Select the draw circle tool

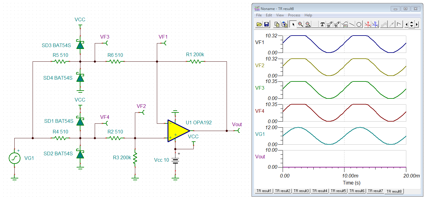[359, 24]
